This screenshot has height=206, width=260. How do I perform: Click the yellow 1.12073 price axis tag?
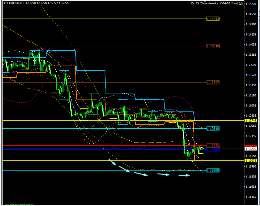(x=250, y=161)
